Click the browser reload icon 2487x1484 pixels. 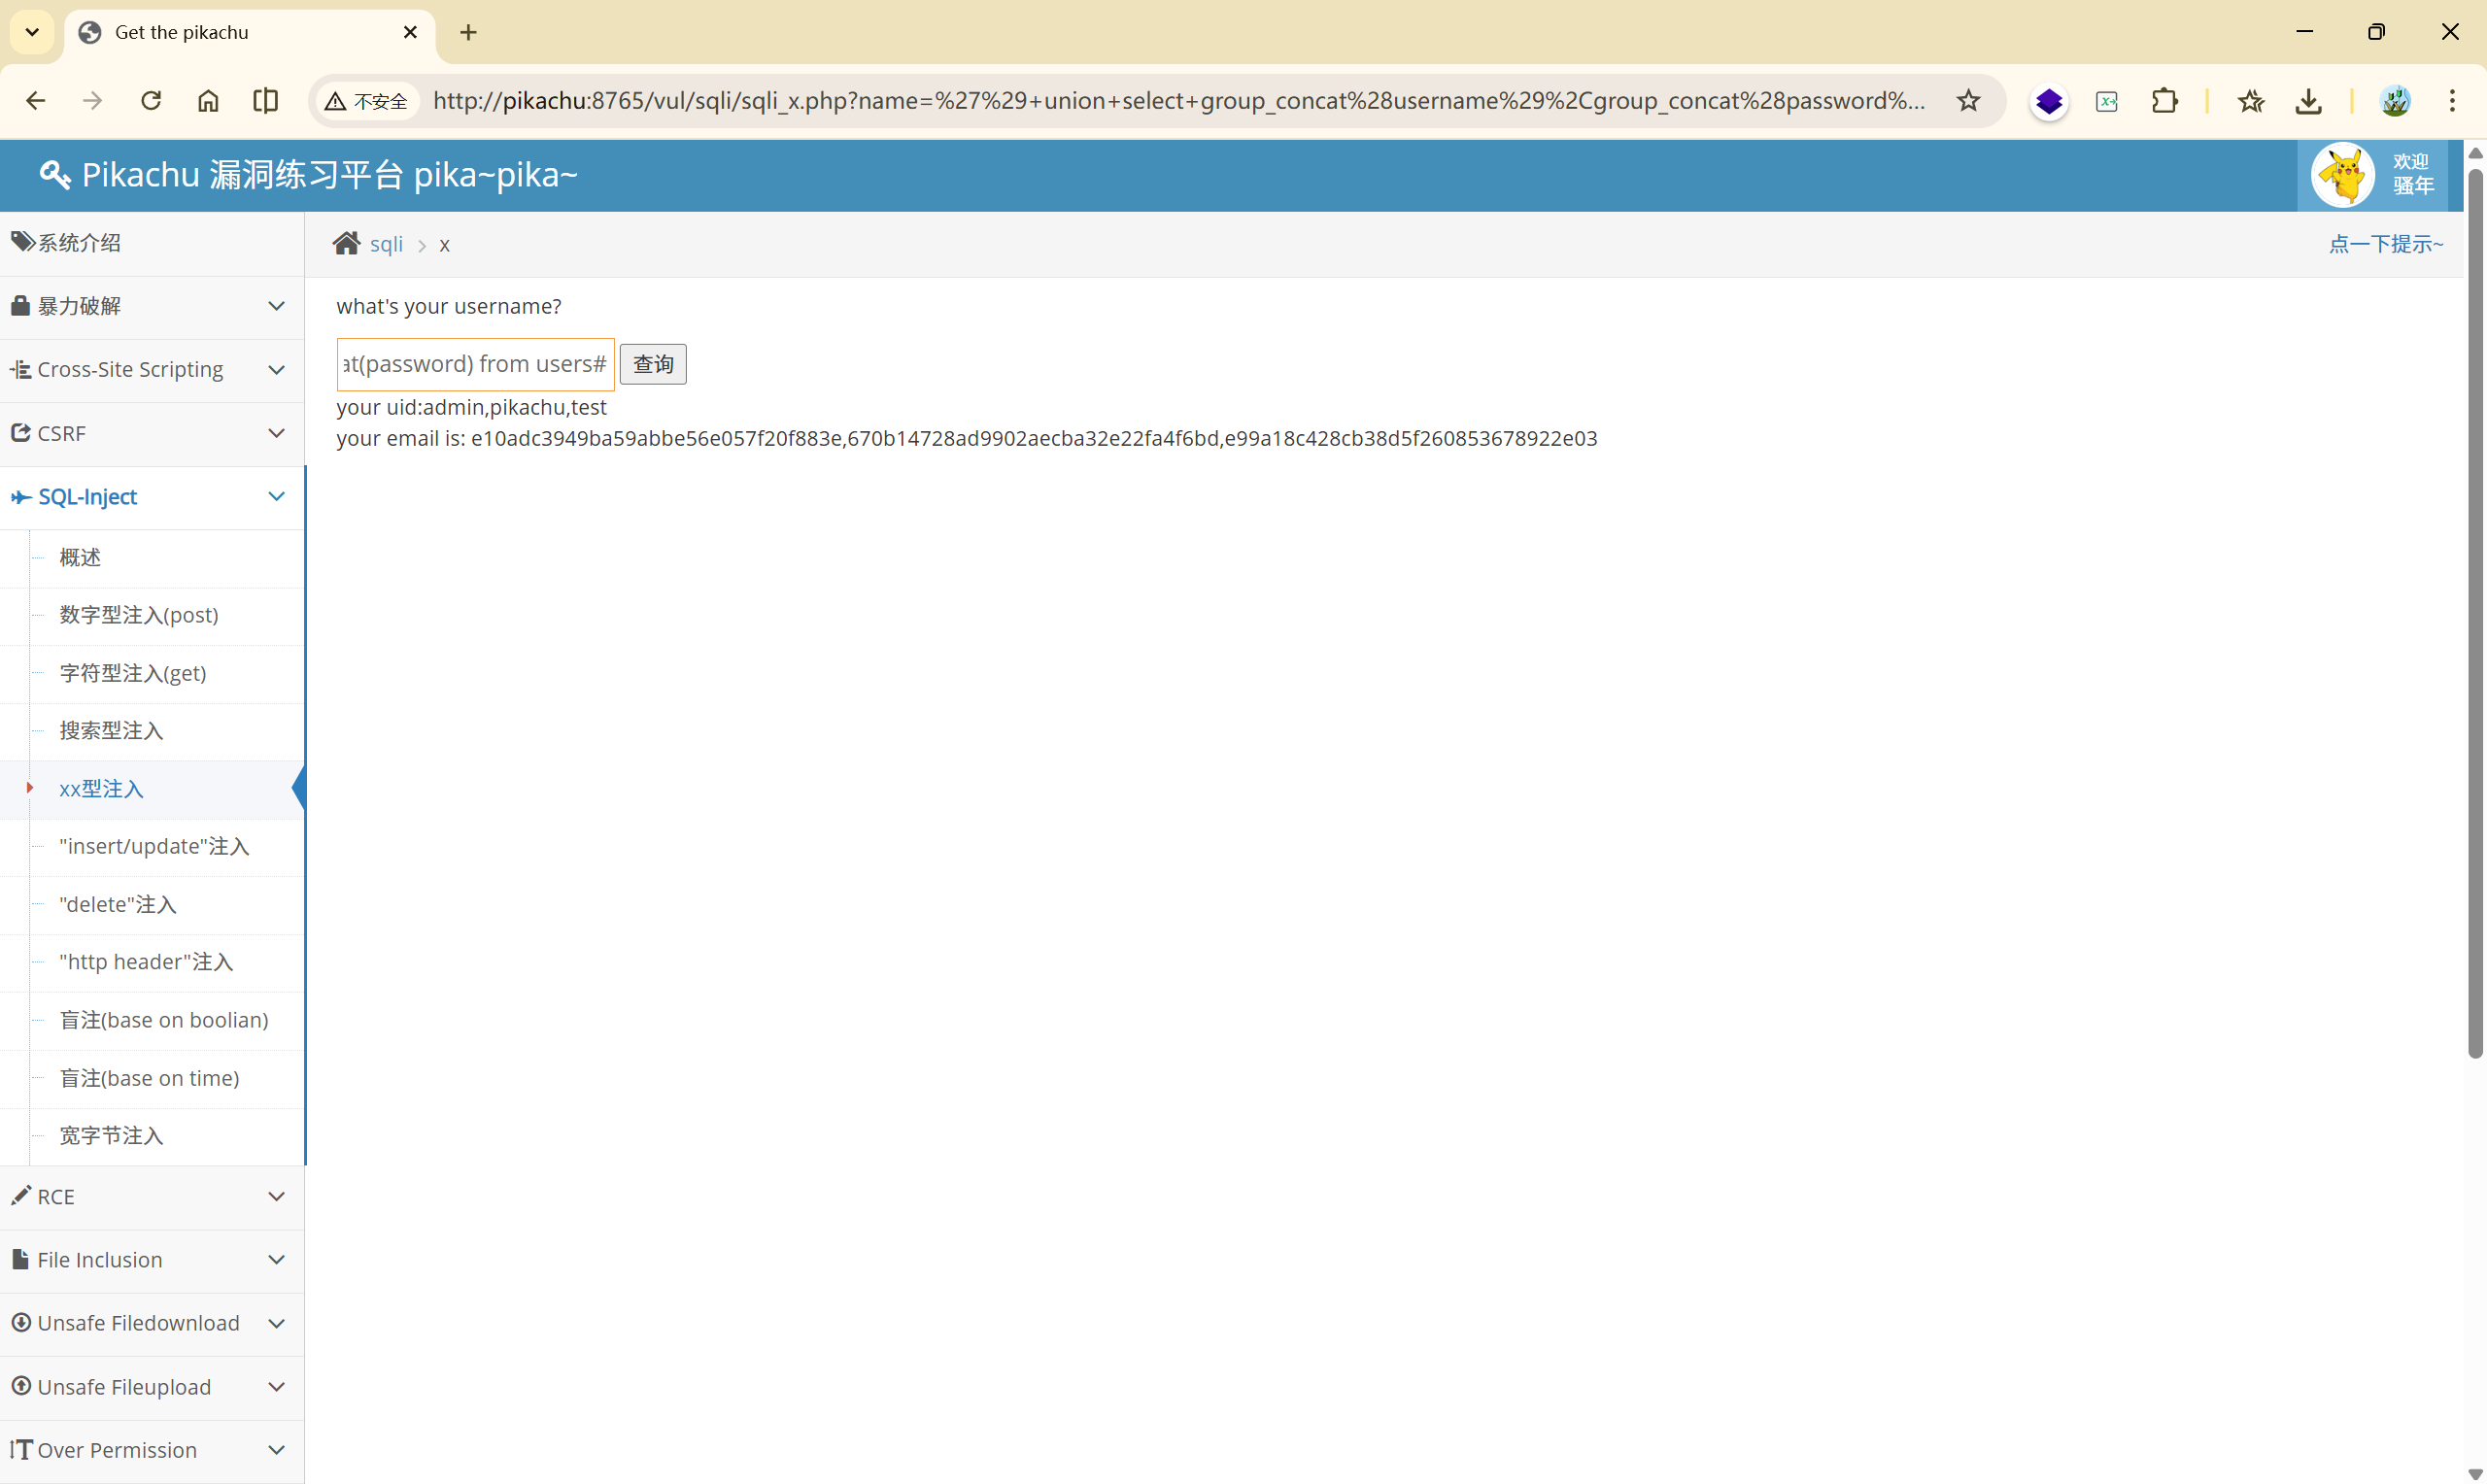pyautogui.click(x=151, y=101)
